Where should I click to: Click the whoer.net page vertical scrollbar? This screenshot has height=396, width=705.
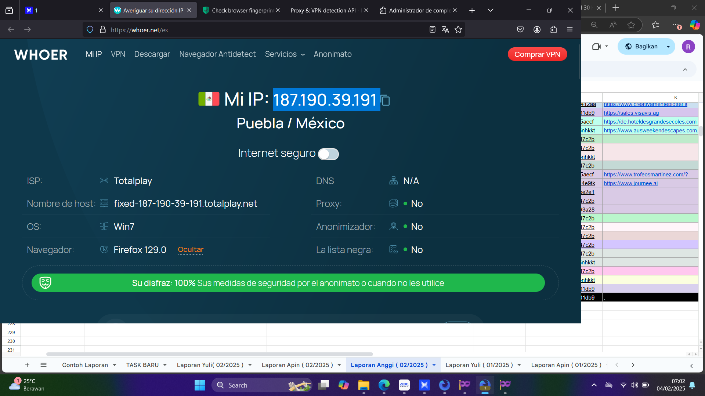[579, 62]
